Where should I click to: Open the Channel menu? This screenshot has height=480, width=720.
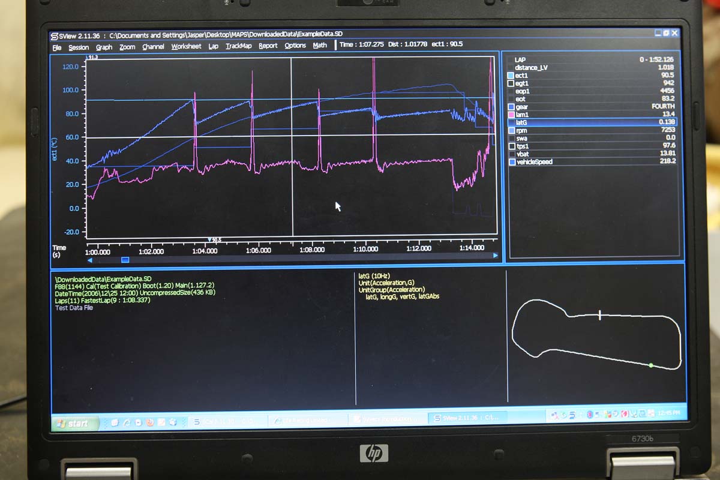tap(153, 47)
